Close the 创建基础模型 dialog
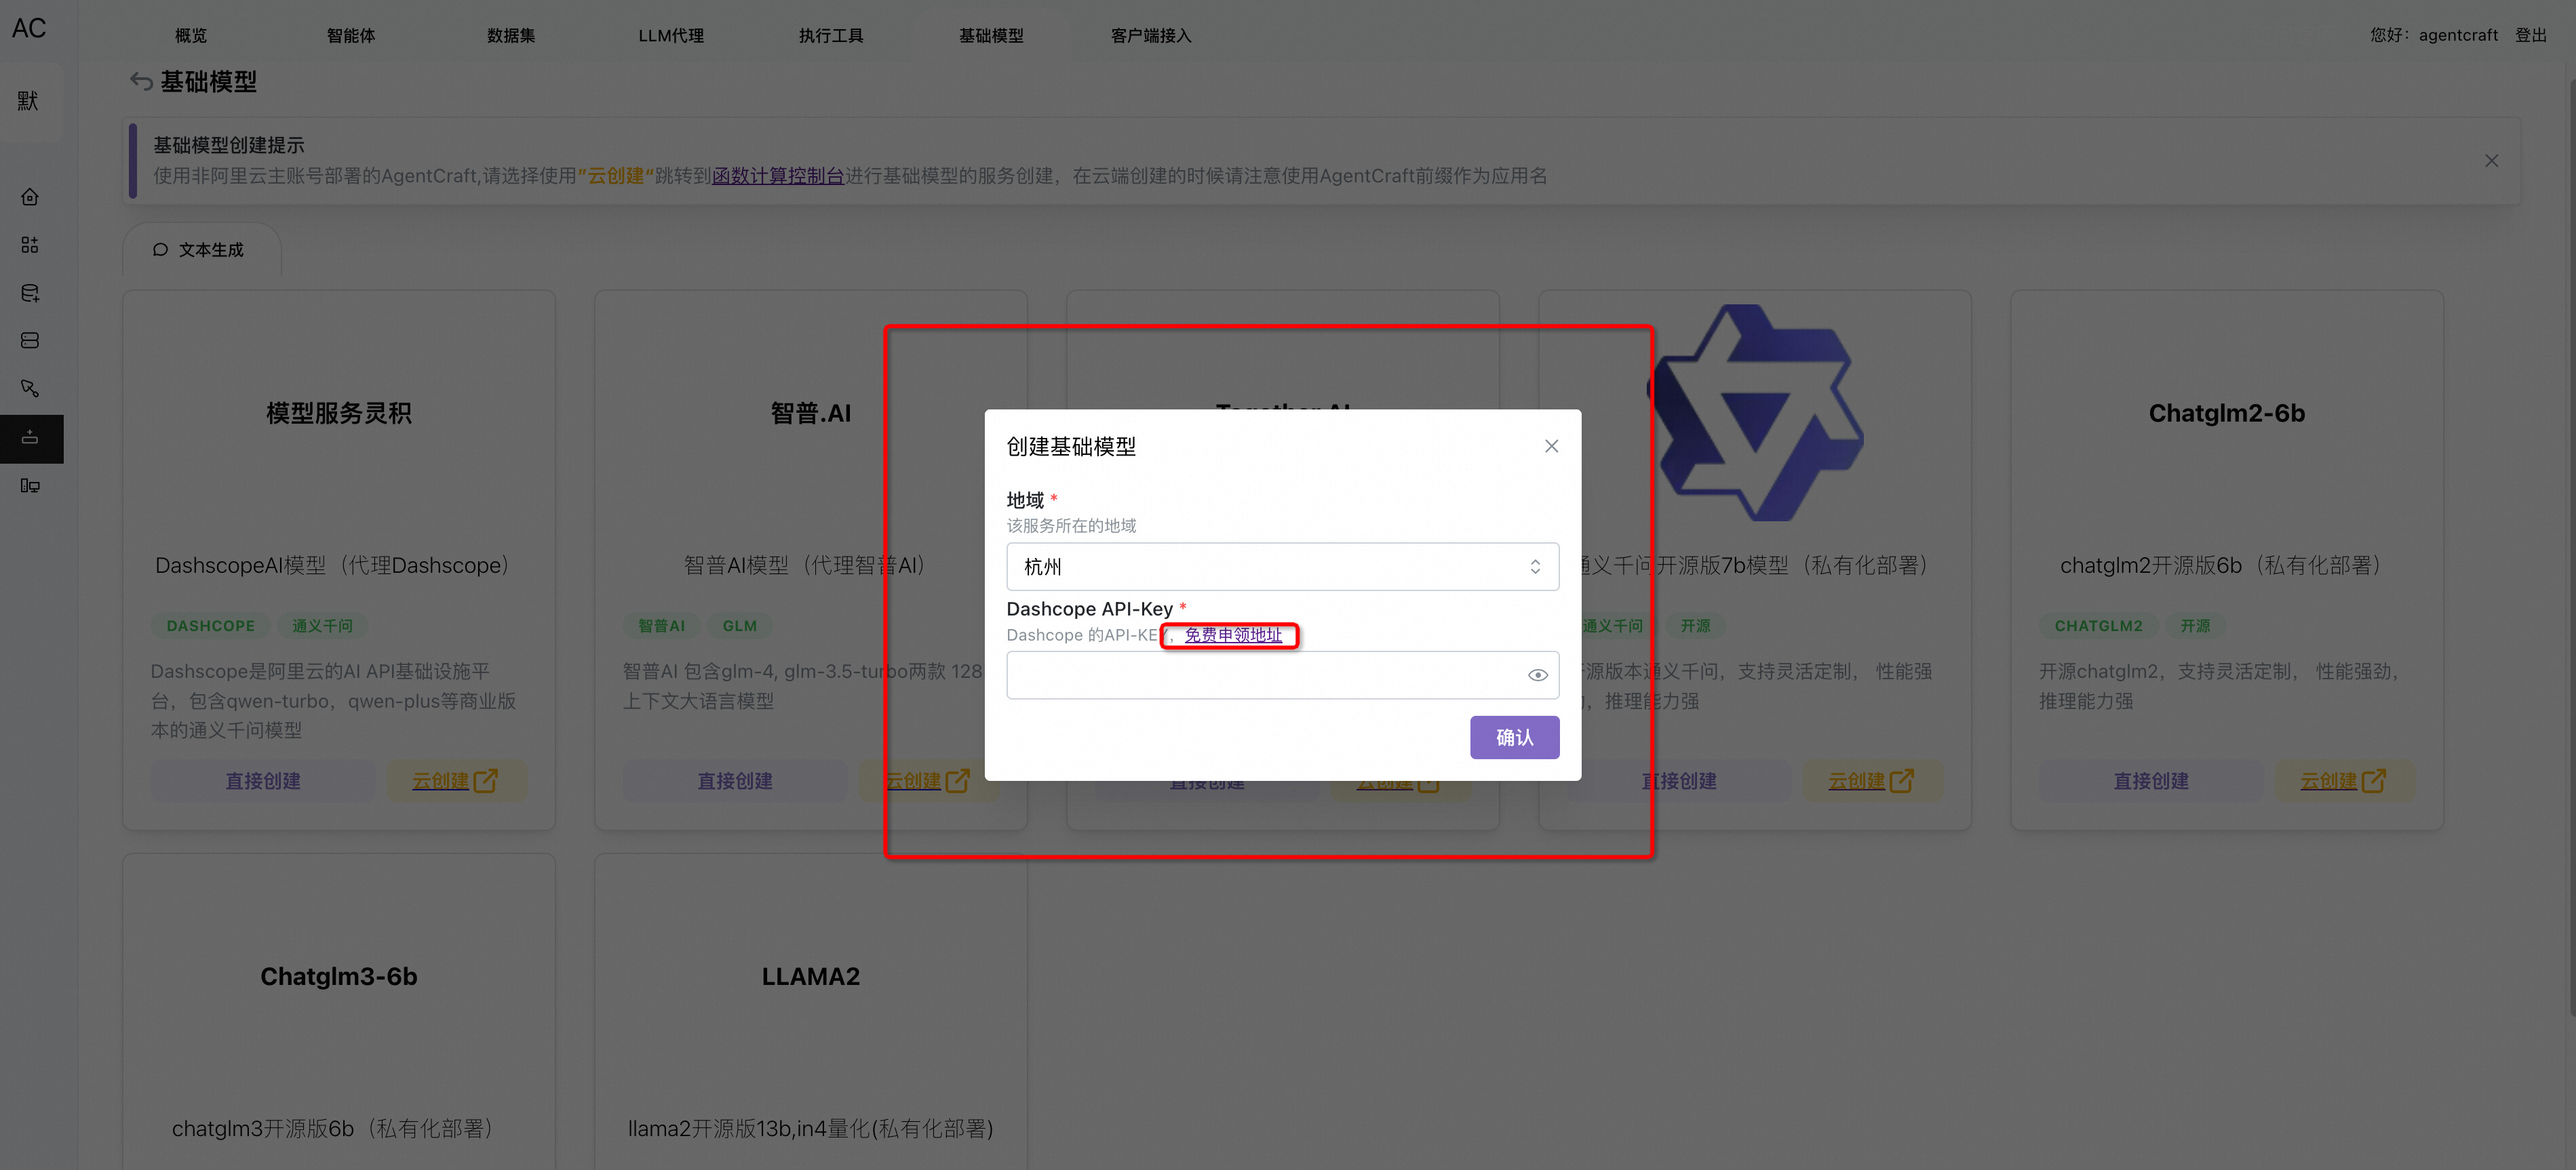This screenshot has height=1170, width=2576. 1551,445
